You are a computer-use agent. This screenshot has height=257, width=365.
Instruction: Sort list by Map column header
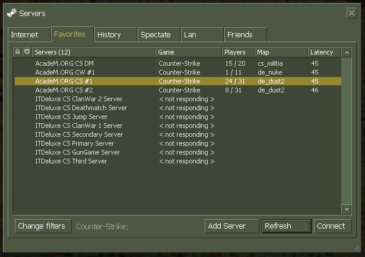point(281,52)
